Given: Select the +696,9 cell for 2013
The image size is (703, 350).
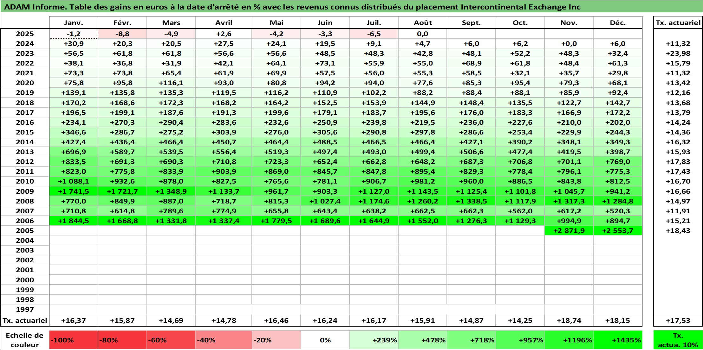Looking at the screenshot, I should (74, 152).
